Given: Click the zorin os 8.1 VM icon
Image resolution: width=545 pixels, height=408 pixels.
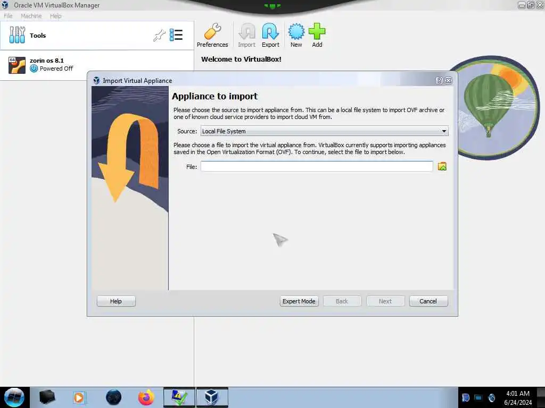Looking at the screenshot, I should pyautogui.click(x=17, y=65).
